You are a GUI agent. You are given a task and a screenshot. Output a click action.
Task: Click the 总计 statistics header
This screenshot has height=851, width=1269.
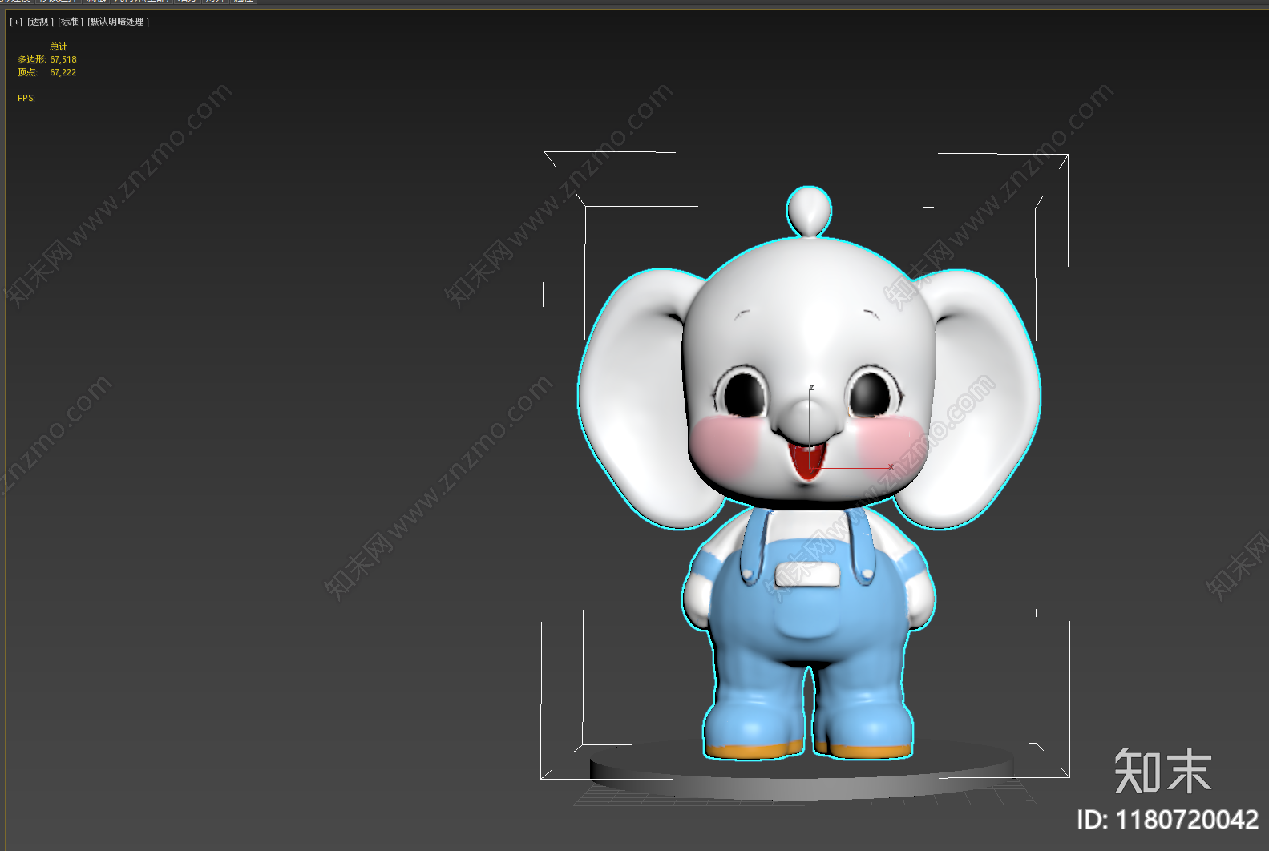pos(59,46)
